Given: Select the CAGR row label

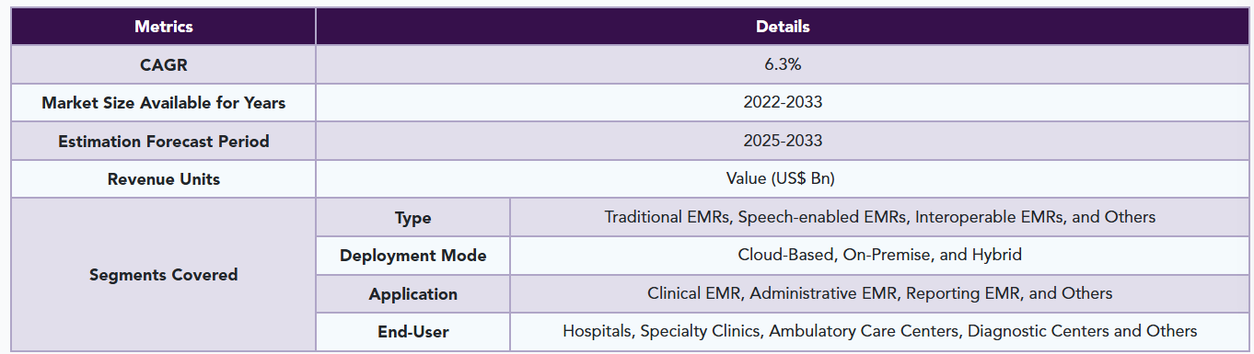Looking at the screenshot, I should 164,64.
